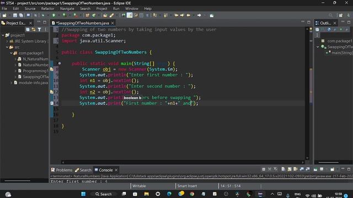Open the Source menu
353x198 pixels.
30,9
